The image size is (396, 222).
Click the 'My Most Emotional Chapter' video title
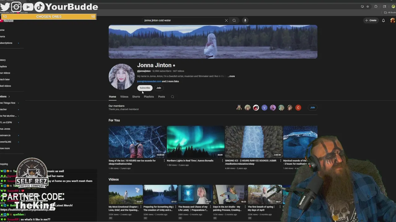pyautogui.click(x=123, y=208)
